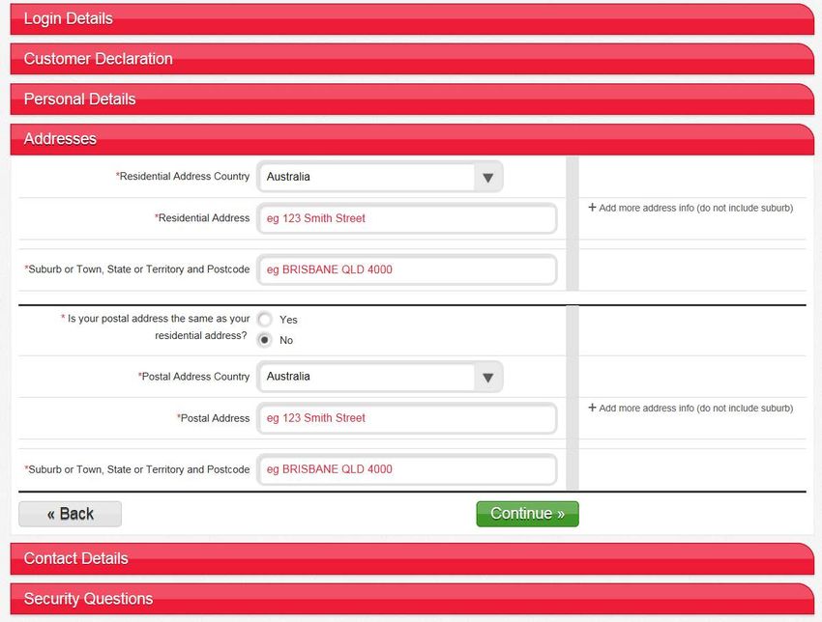822x622 pixels.
Task: Select Yes for same postal address
Action: (265, 319)
